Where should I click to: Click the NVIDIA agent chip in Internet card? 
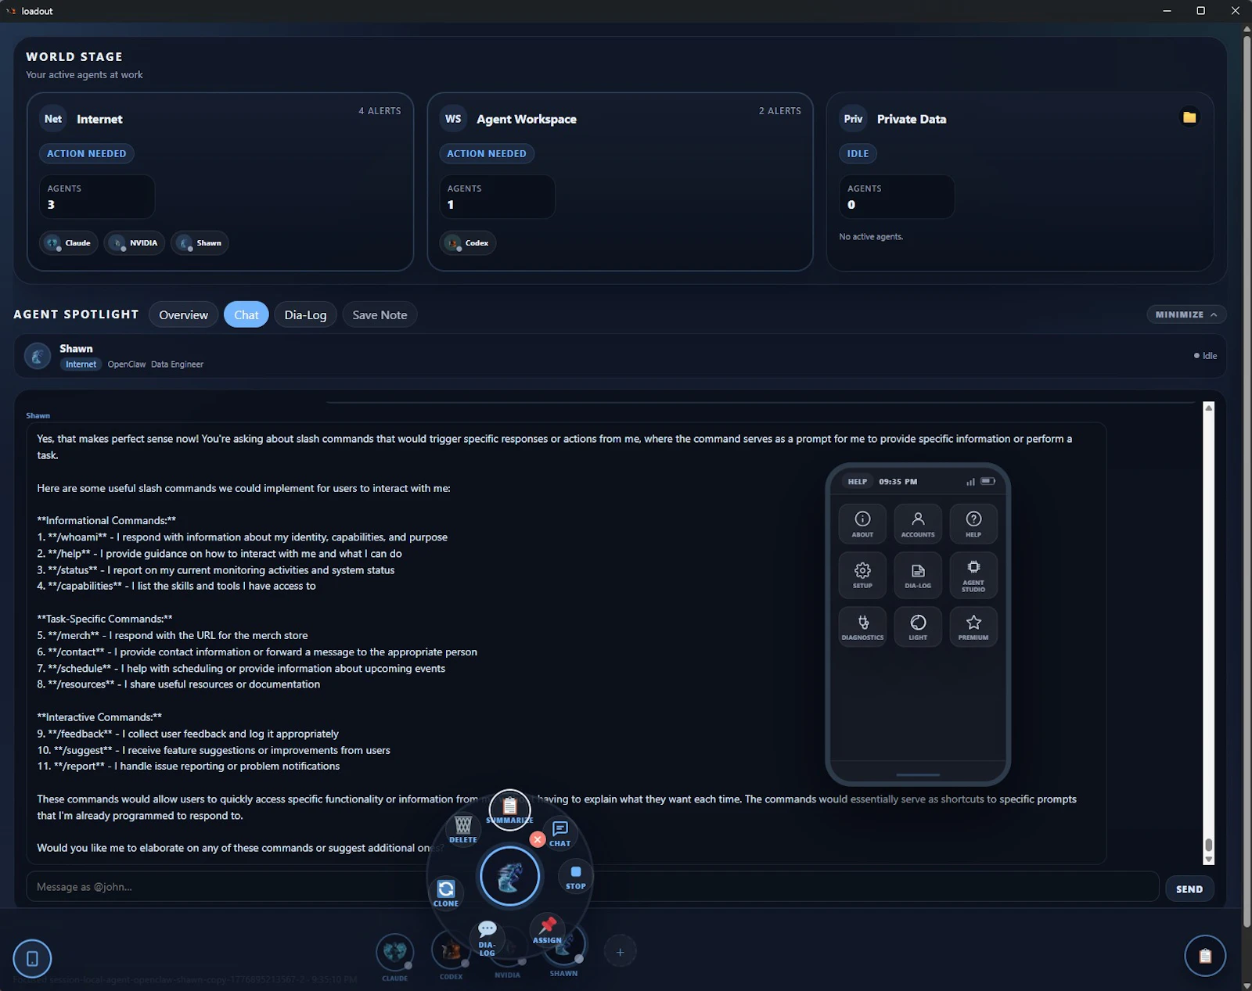click(x=135, y=243)
